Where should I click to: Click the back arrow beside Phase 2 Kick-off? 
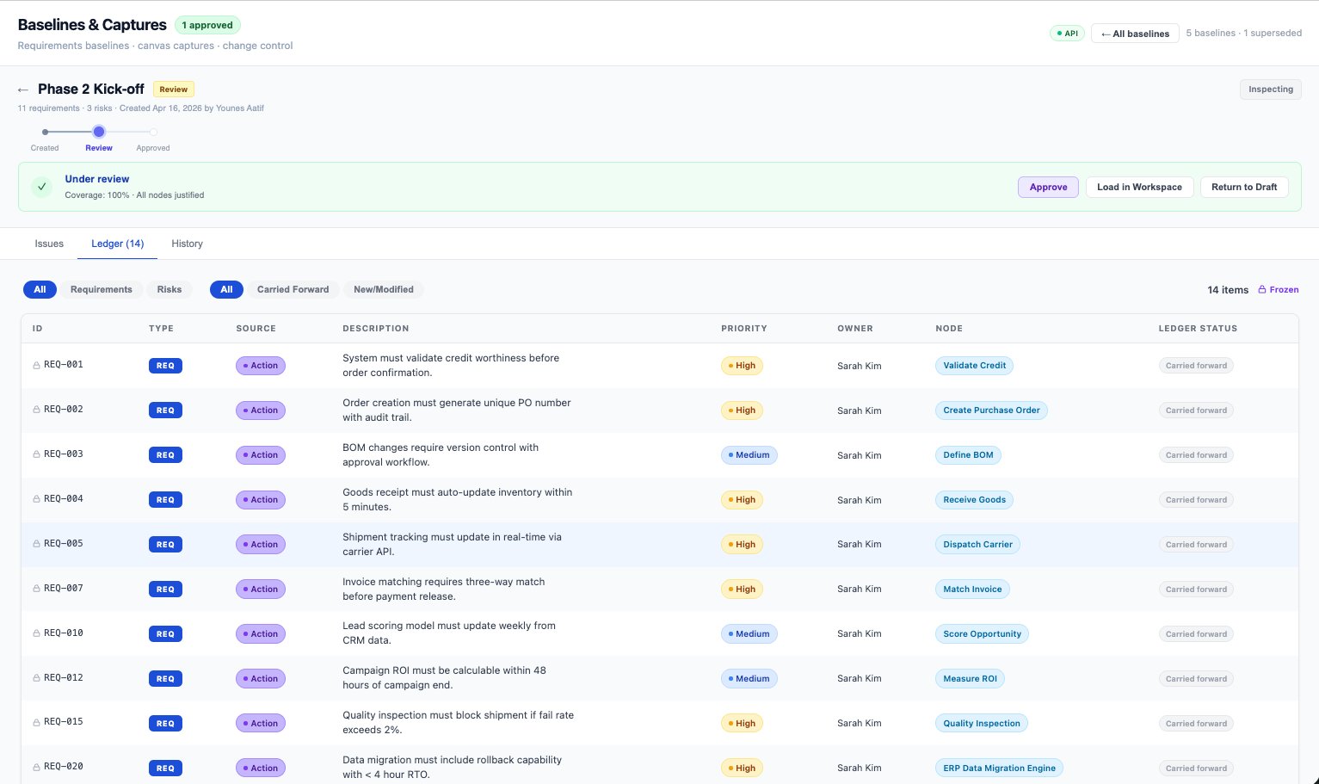point(22,90)
